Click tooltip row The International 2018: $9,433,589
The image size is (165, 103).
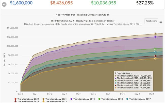coord(133,81)
